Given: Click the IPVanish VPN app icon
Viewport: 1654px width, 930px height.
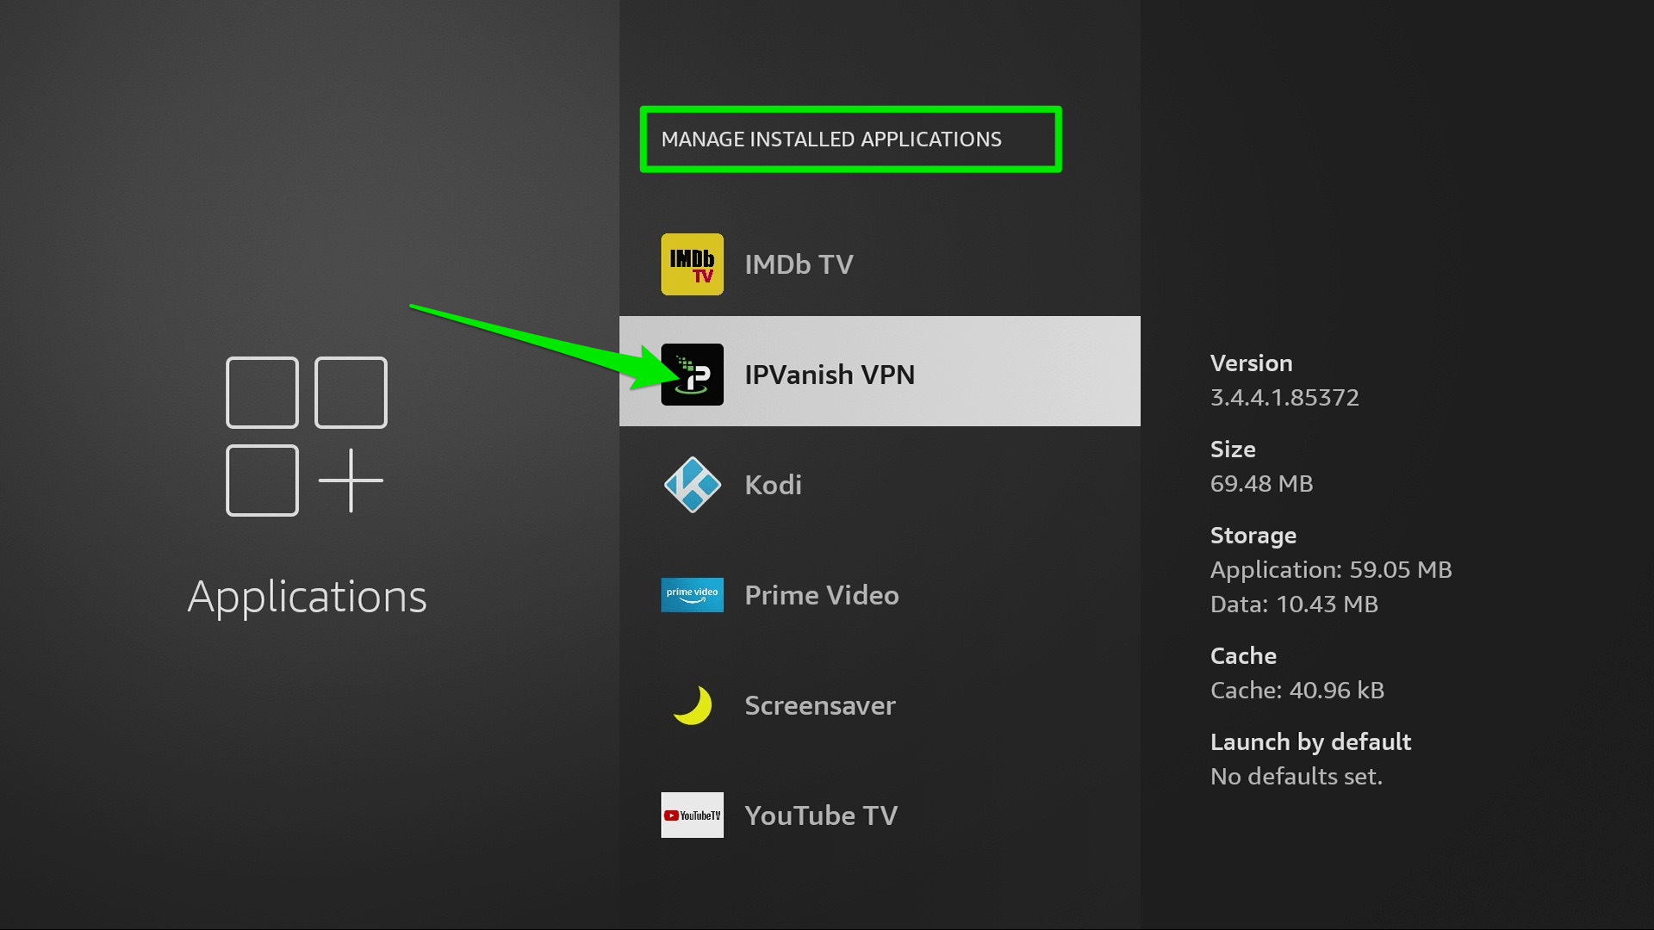Looking at the screenshot, I should (x=692, y=374).
